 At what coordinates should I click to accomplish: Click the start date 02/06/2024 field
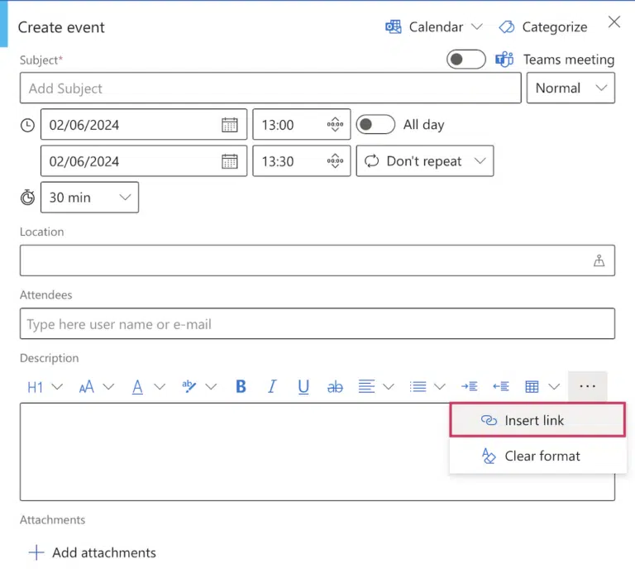point(144,124)
